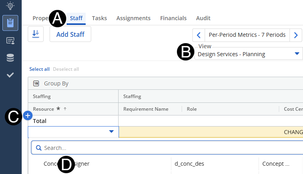
Task: Switch to the Tasks tab
Action: (x=100, y=18)
